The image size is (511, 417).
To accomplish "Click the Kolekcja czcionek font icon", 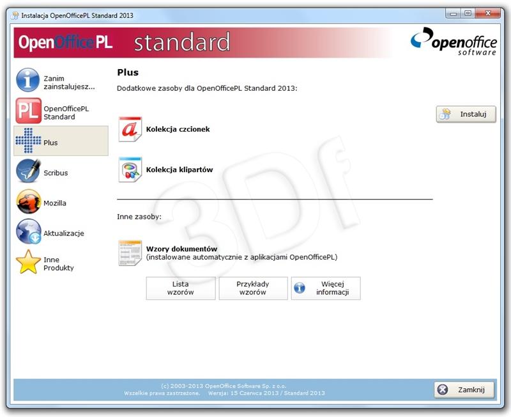I will [x=130, y=129].
